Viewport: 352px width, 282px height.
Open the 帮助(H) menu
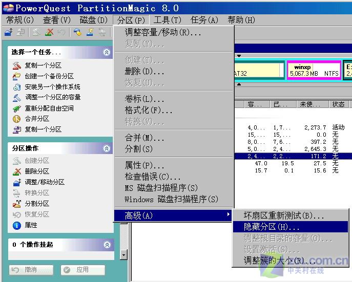(x=241, y=20)
